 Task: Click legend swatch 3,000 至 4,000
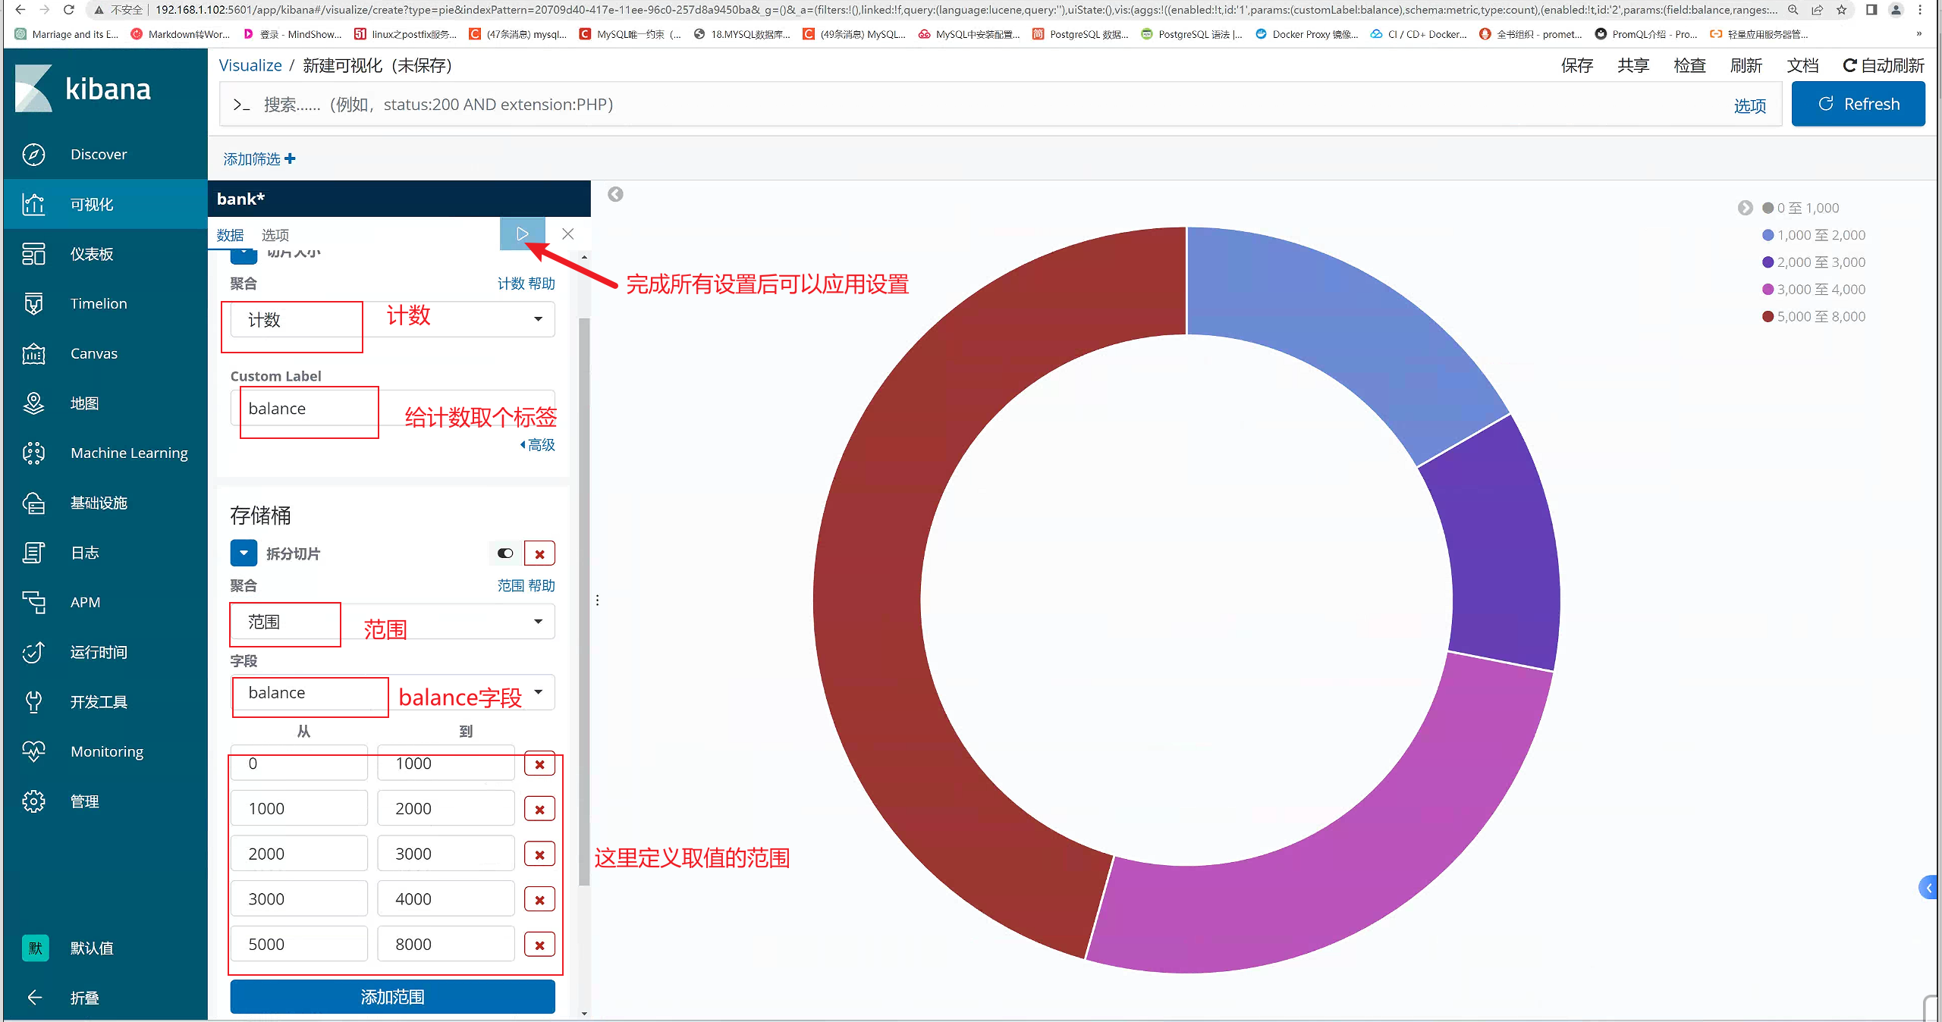[1768, 290]
